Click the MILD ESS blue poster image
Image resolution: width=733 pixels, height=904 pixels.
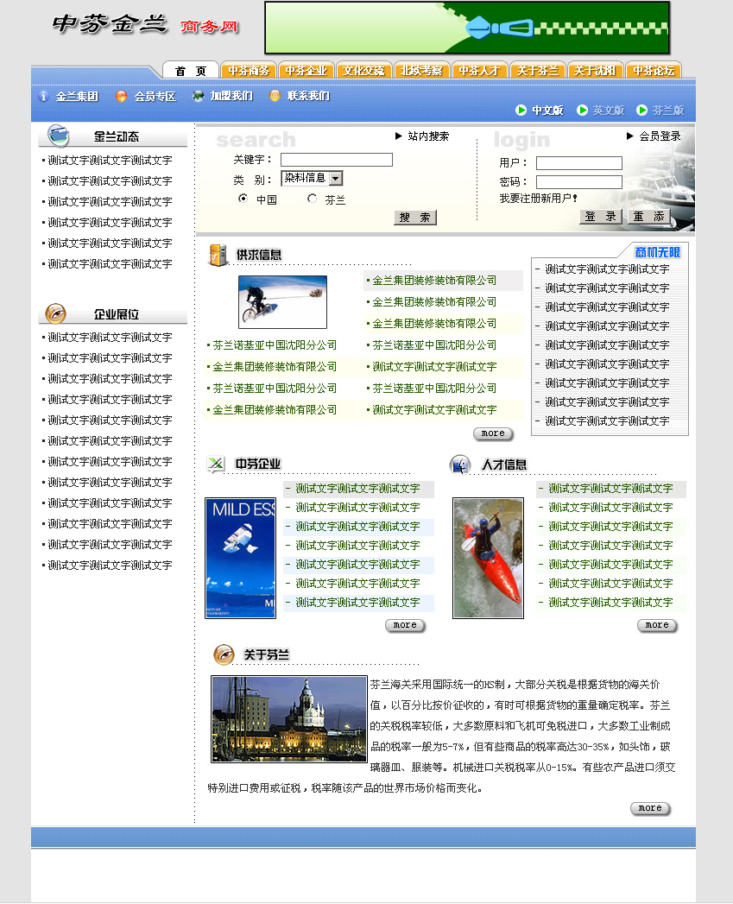pos(241,558)
